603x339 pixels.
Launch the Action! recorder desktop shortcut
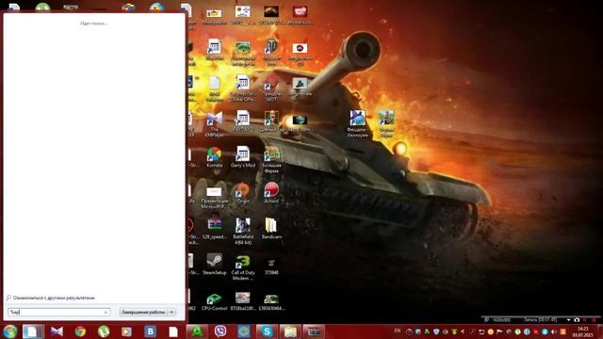coord(271,193)
